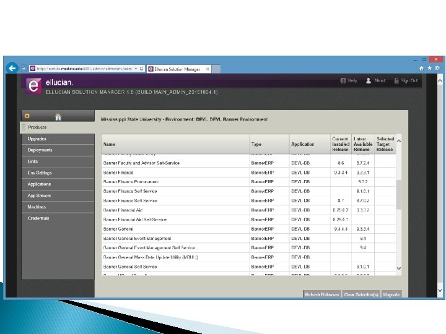The image size is (446, 334).
Task: Sort by the Type column header
Action: tap(269, 144)
